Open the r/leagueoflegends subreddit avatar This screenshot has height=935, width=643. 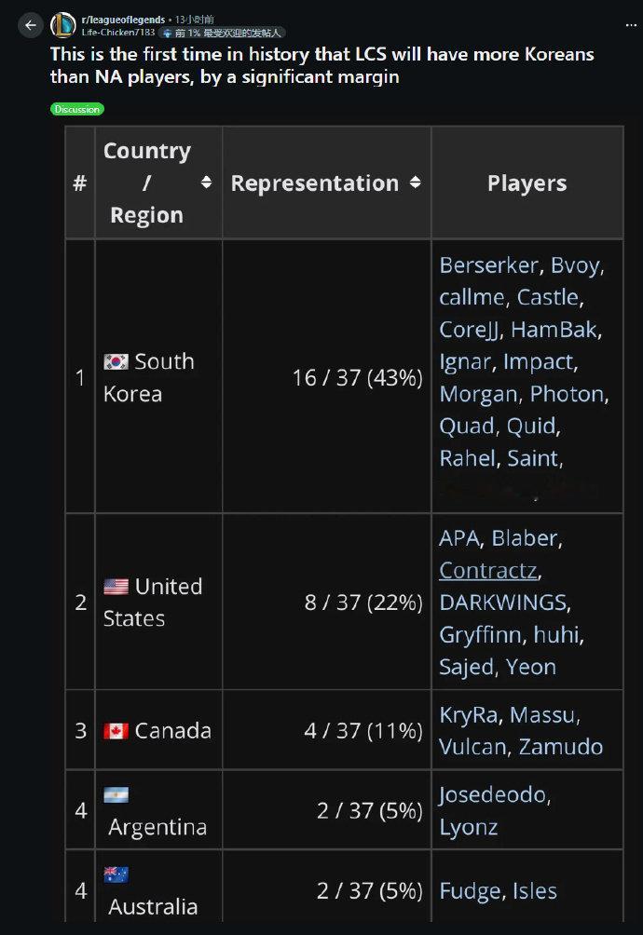(x=62, y=25)
